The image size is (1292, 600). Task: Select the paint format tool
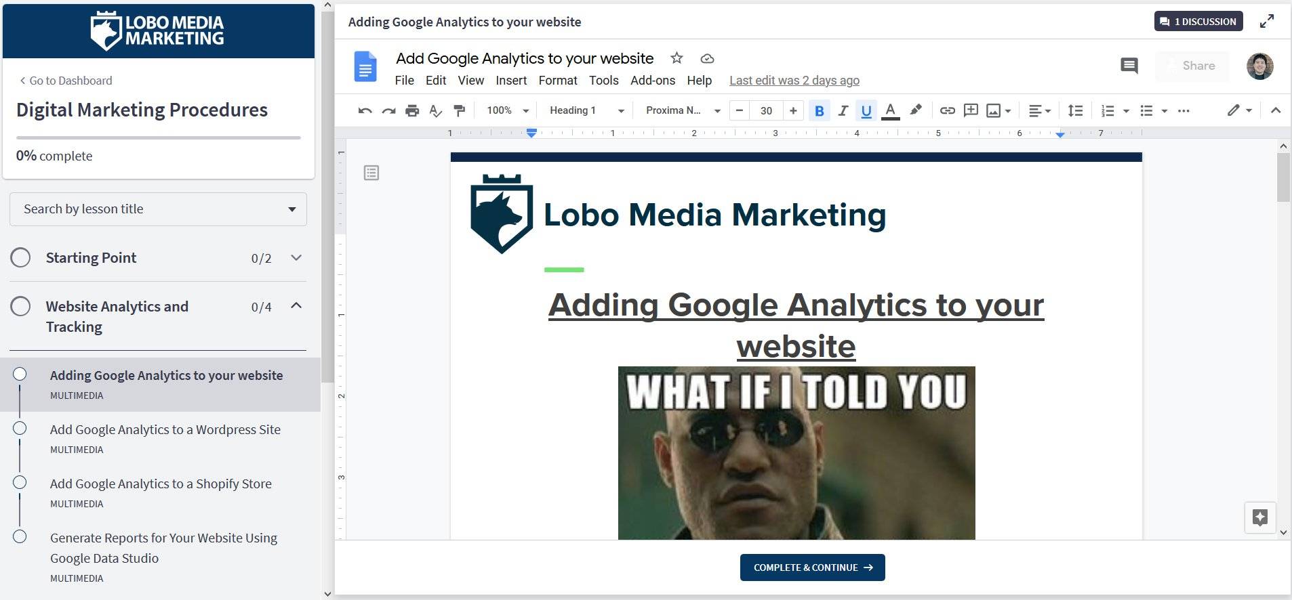pyautogui.click(x=460, y=110)
